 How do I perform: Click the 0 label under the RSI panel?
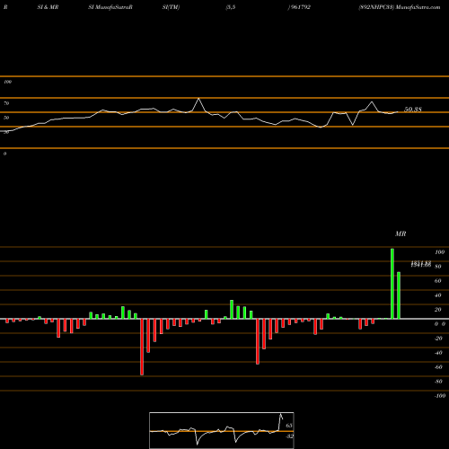click(x=4, y=154)
